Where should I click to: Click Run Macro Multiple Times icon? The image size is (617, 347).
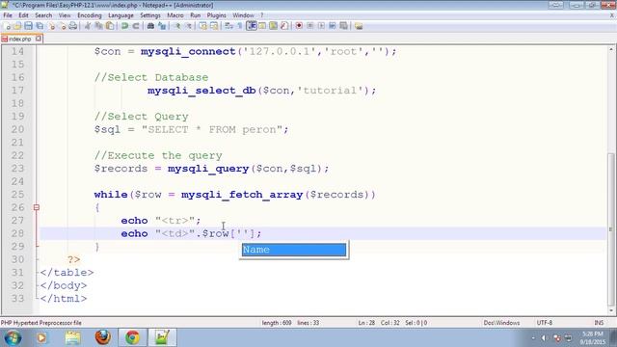tap(333, 26)
